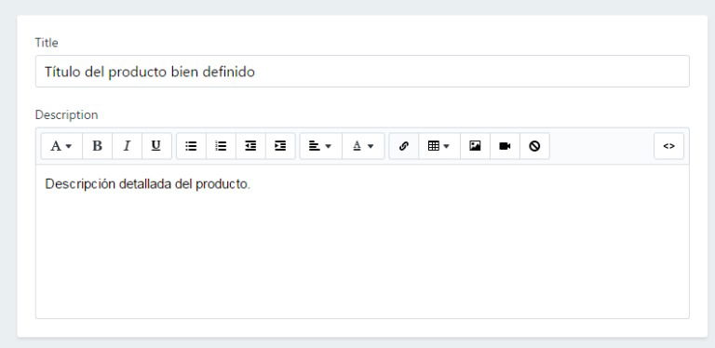Image resolution: width=715 pixels, height=348 pixels.
Task: Toggle bold formatting
Action: pyautogui.click(x=97, y=146)
